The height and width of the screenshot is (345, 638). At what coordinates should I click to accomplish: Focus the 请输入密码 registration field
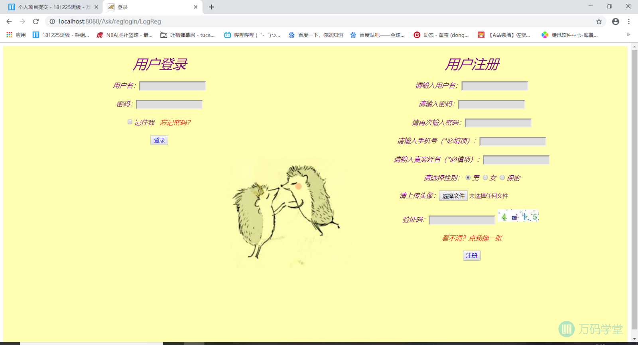(492, 104)
